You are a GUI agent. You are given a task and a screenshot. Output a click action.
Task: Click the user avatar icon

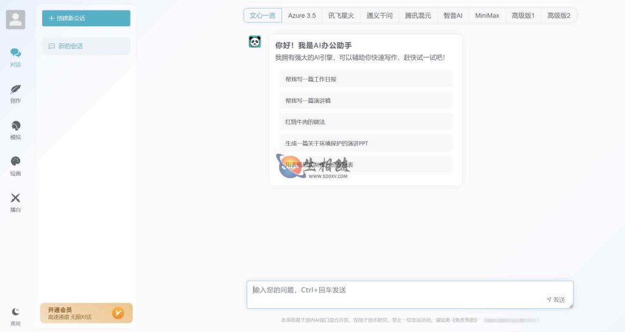(15, 20)
